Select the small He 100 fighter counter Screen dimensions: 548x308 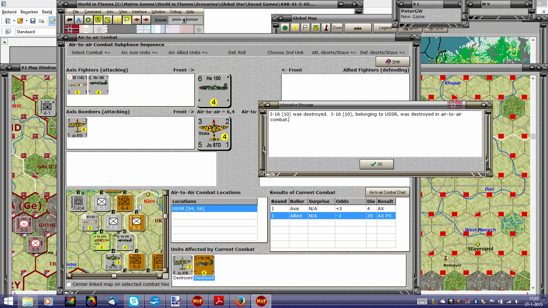pyautogui.click(x=98, y=85)
